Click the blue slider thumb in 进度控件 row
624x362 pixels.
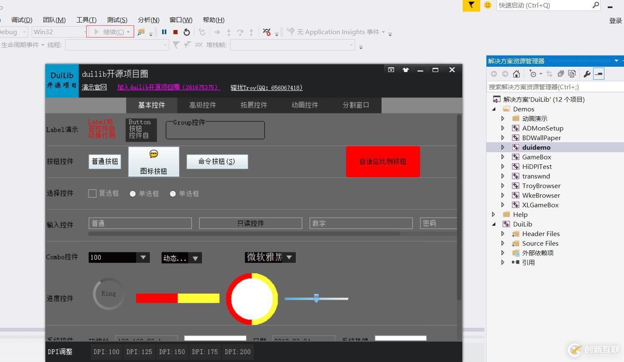(x=316, y=298)
